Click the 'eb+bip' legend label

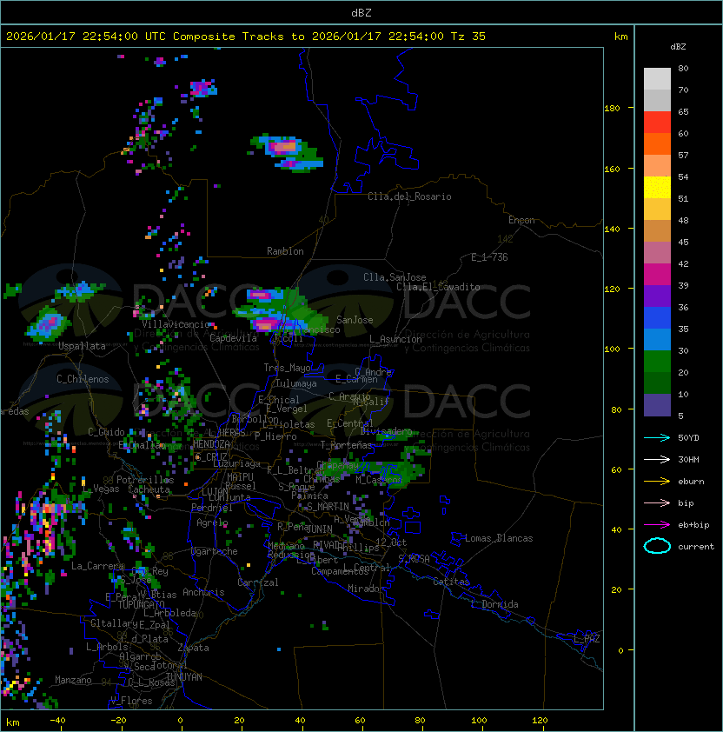693,525
